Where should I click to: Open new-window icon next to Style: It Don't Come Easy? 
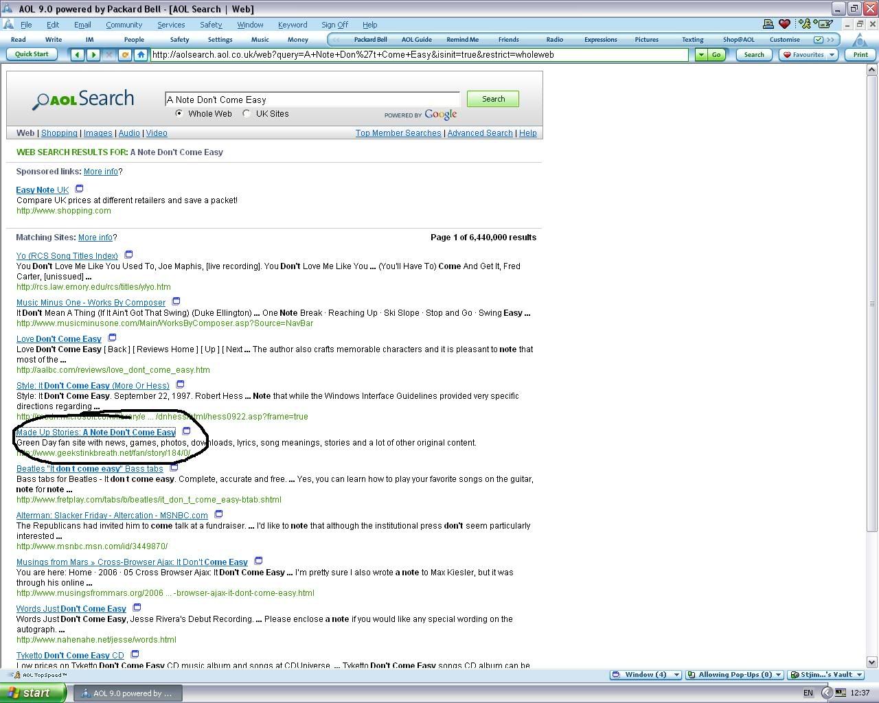click(180, 384)
